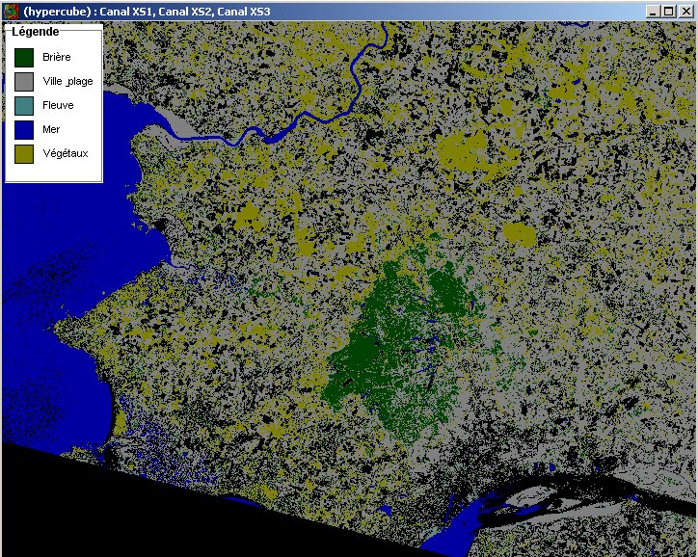Click the olive Végétaux legend swatch
698x557 pixels.
(25, 153)
